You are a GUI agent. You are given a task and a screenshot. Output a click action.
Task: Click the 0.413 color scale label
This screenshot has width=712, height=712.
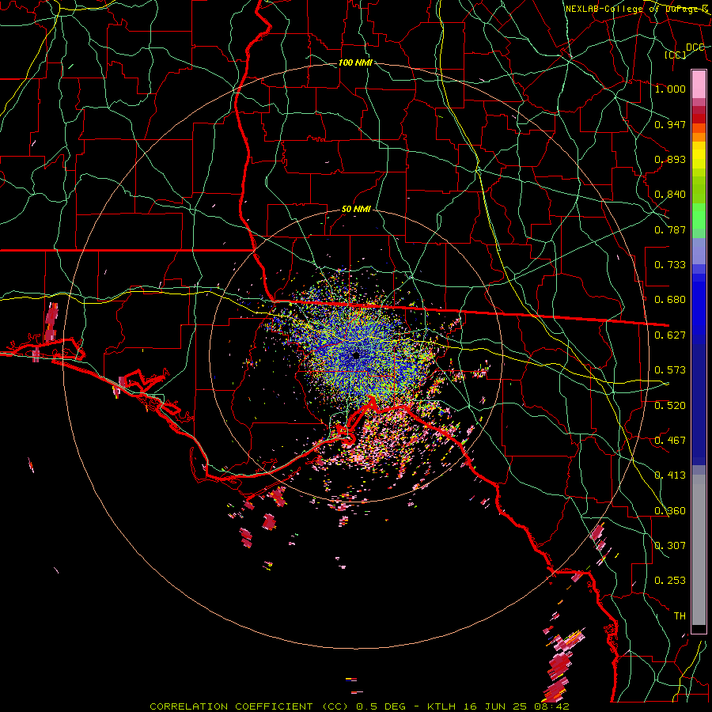pyautogui.click(x=670, y=475)
